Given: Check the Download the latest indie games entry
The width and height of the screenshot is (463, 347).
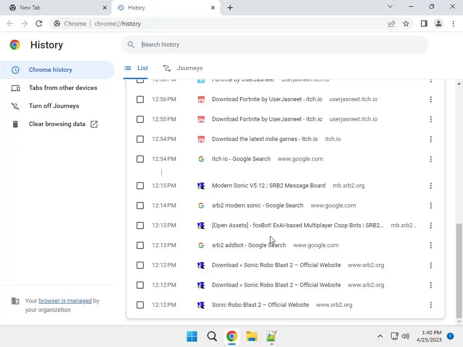Looking at the screenshot, I should pos(140,139).
